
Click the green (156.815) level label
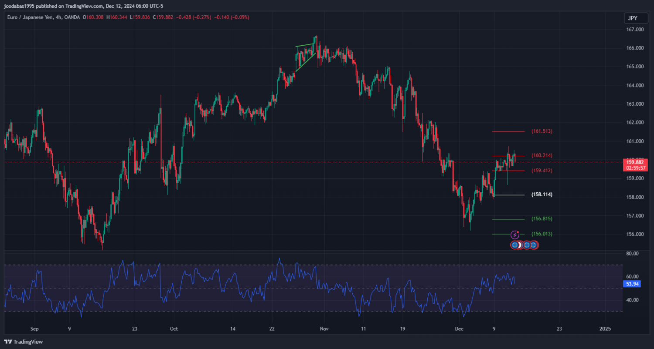click(x=542, y=218)
